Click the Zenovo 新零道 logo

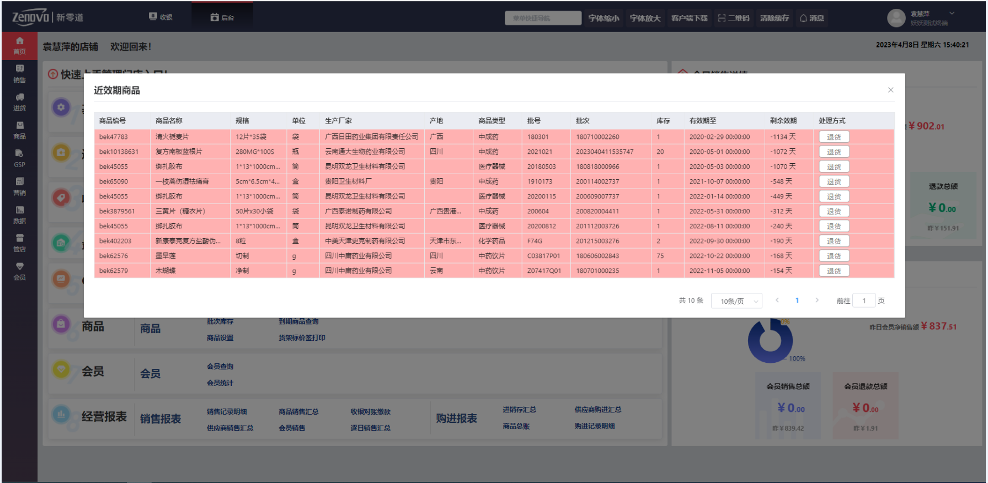tap(47, 17)
